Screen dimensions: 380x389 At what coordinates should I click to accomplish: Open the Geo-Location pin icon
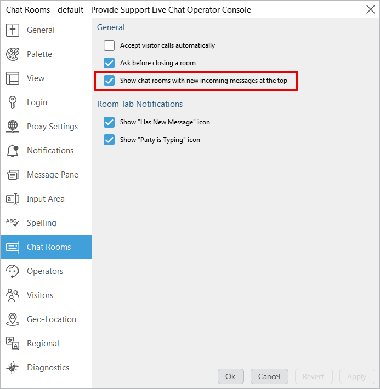pyautogui.click(x=13, y=319)
